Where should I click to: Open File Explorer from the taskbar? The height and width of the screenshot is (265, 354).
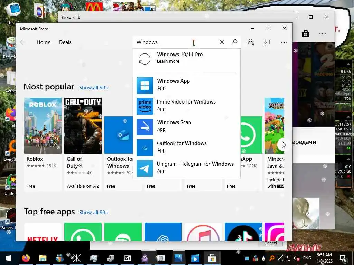point(43,258)
